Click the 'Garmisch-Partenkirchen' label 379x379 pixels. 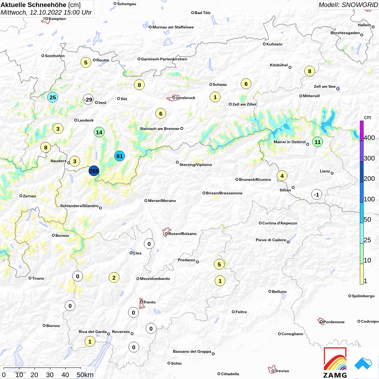tap(164, 59)
